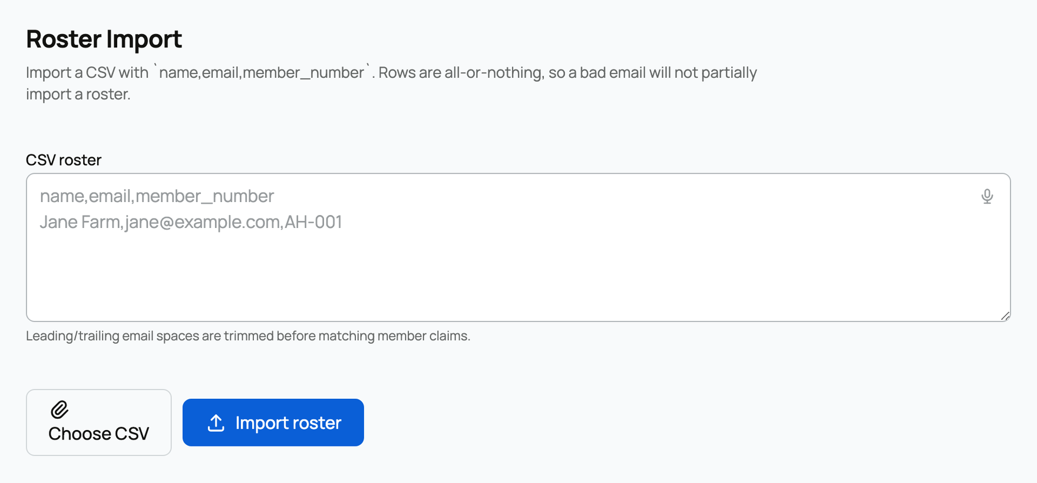The width and height of the screenshot is (1037, 483).
Task: Click the Jane Farm placeholder example row
Action: 191,222
